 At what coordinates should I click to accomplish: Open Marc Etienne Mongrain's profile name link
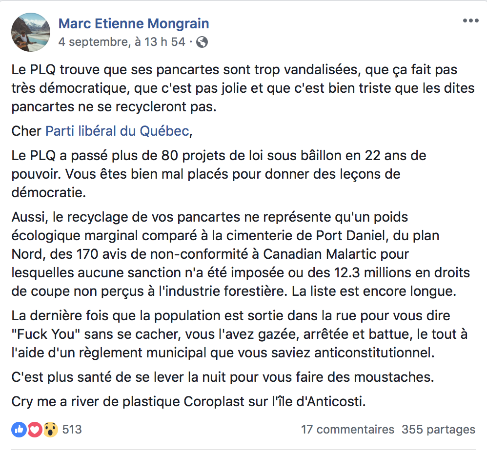(x=134, y=23)
